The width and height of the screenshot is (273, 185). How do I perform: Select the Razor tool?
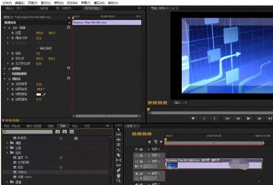(118, 155)
